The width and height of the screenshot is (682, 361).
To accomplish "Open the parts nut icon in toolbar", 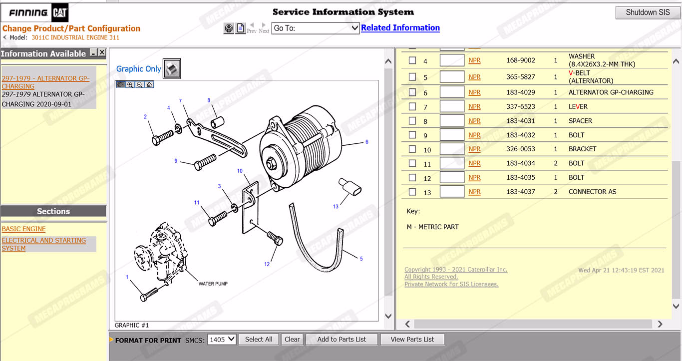I will [x=229, y=28].
